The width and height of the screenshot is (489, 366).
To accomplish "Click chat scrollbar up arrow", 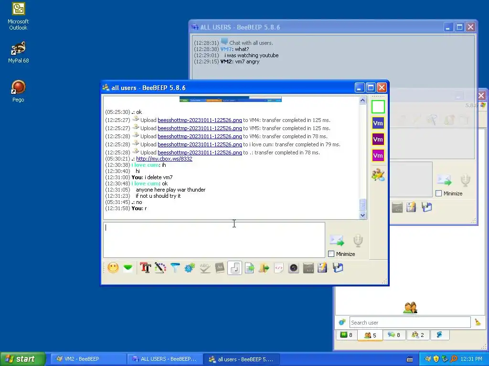I will coord(362,100).
